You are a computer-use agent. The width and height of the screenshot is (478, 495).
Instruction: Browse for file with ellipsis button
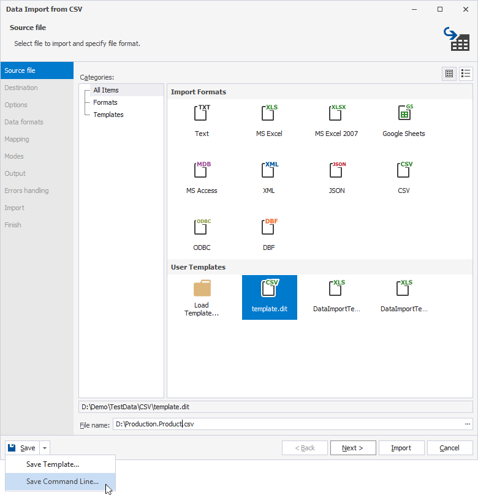click(x=467, y=424)
